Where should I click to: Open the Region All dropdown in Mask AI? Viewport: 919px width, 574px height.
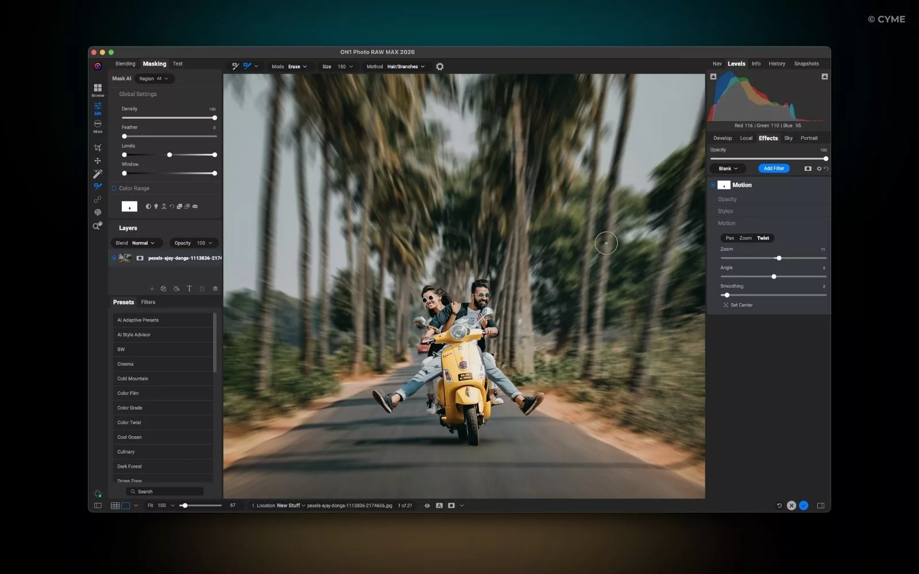pos(153,79)
